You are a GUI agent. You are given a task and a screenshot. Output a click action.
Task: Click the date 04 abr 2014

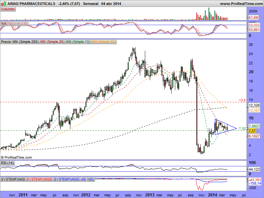[111, 4]
